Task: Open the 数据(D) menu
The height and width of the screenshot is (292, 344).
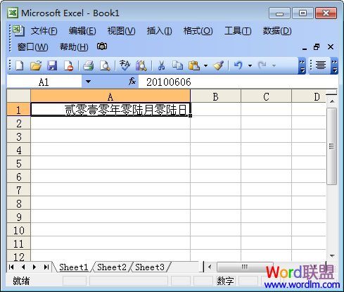Action: (x=277, y=31)
